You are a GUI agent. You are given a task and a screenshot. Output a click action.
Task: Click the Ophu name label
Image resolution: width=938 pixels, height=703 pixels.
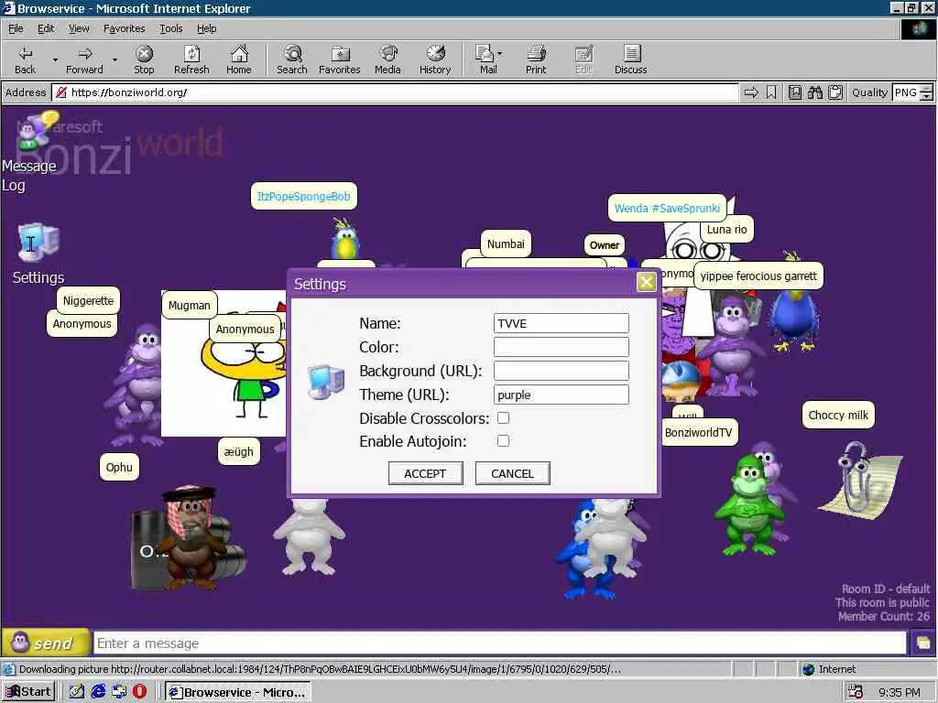click(x=119, y=467)
